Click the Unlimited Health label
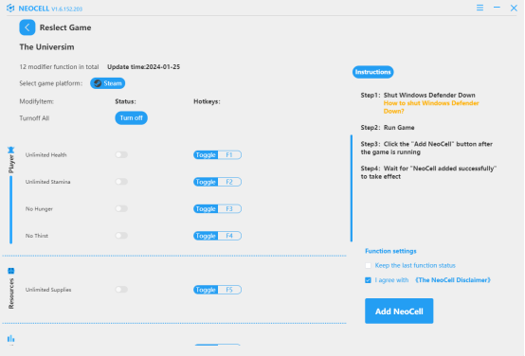 (46, 155)
